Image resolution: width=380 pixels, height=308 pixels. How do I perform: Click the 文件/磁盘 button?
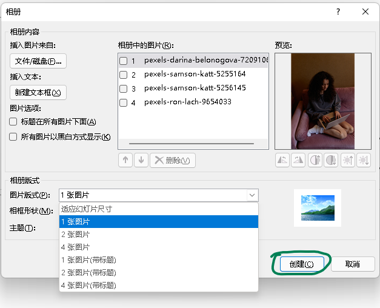point(38,61)
